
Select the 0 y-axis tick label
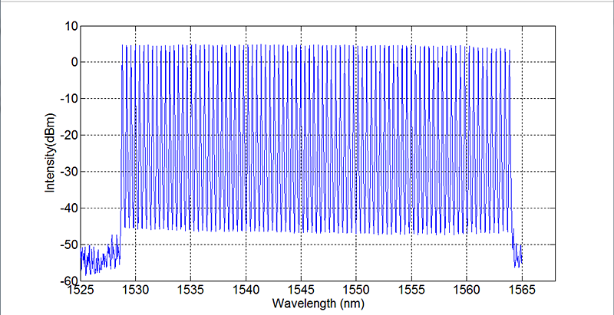point(72,63)
